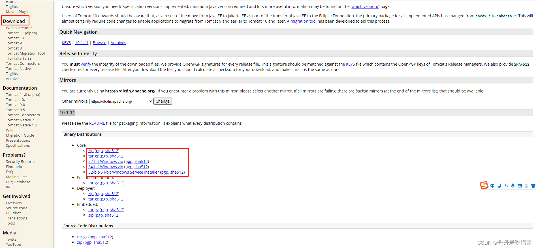Viewport: 536px width, 248px height.
Task: Open Source code under Get Involved
Action: pyautogui.click(x=17, y=208)
